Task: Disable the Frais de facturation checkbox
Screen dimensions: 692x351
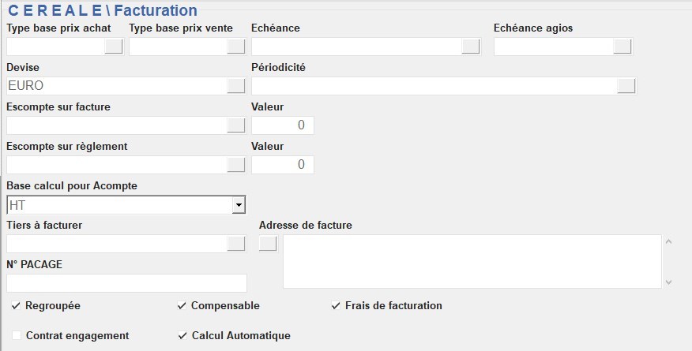Action: 336,305
